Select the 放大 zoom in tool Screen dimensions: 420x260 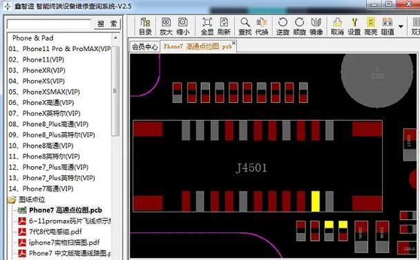(166, 26)
